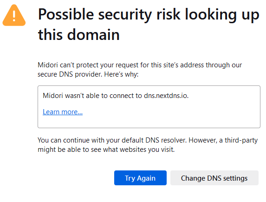Click the 'Here's why:' text

(121, 74)
